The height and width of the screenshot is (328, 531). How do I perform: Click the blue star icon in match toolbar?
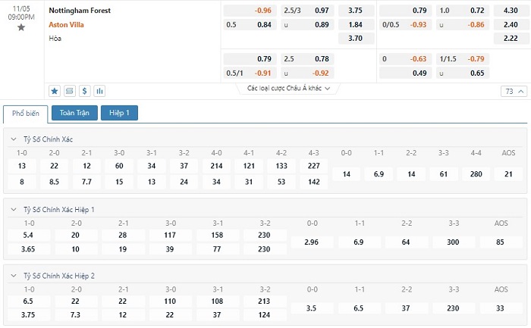(55, 91)
